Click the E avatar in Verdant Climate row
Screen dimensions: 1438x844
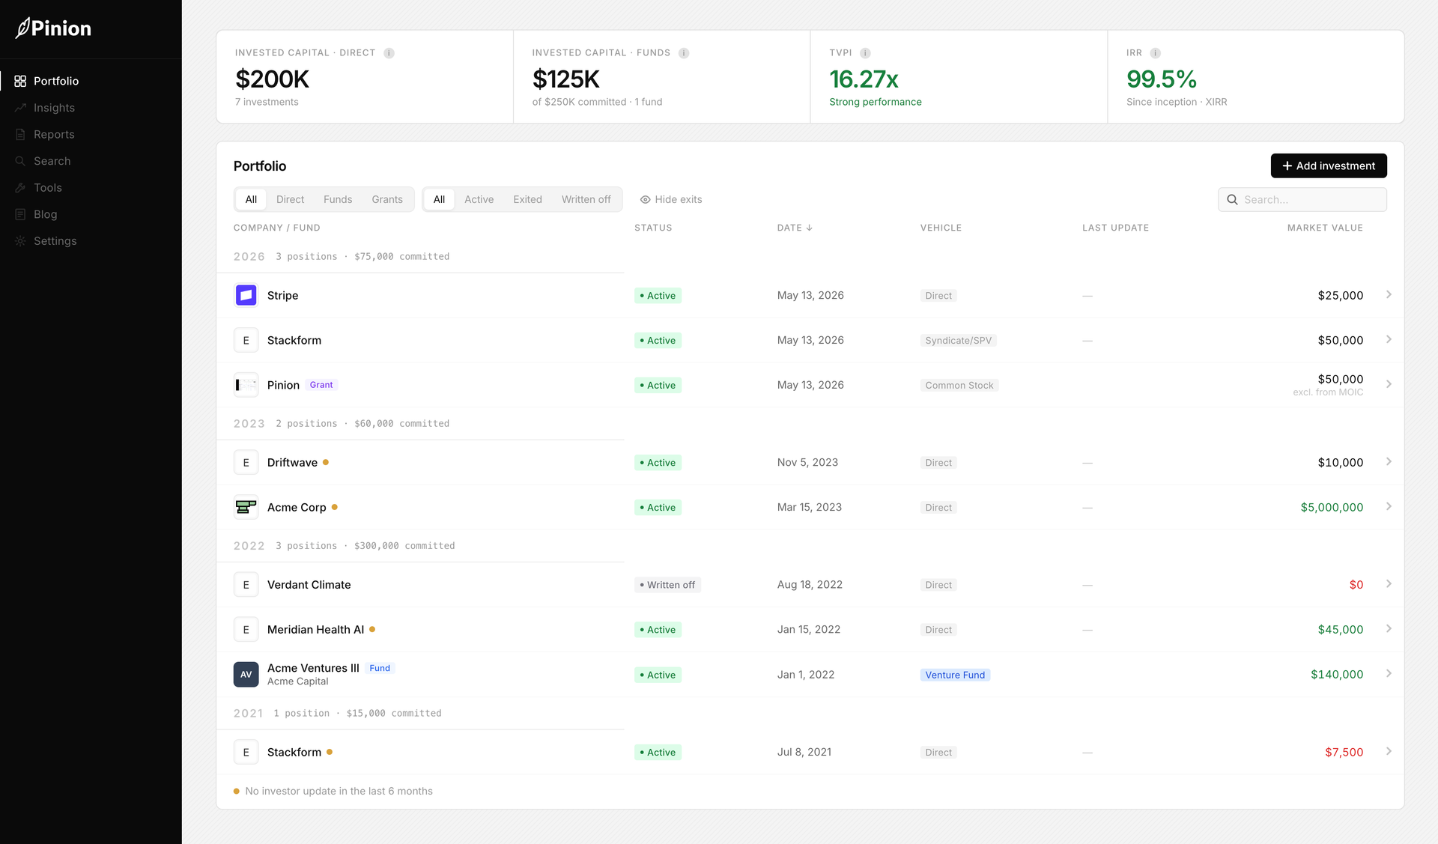click(246, 585)
